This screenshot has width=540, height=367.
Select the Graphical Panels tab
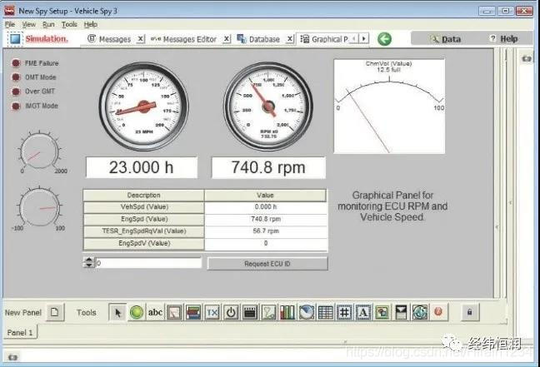[x=324, y=39]
